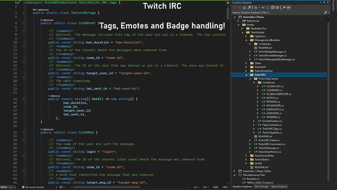Click the folder icon beside TwitchAPI
Image resolution: width=337 pixels, height=190 pixels.
252,67
